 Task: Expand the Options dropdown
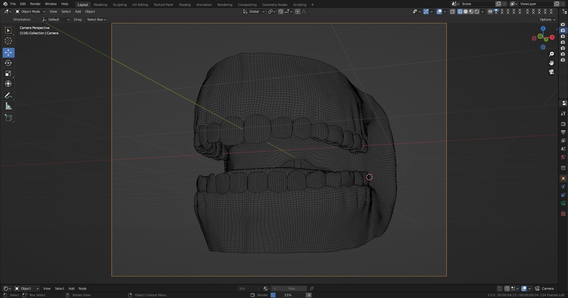547,19
